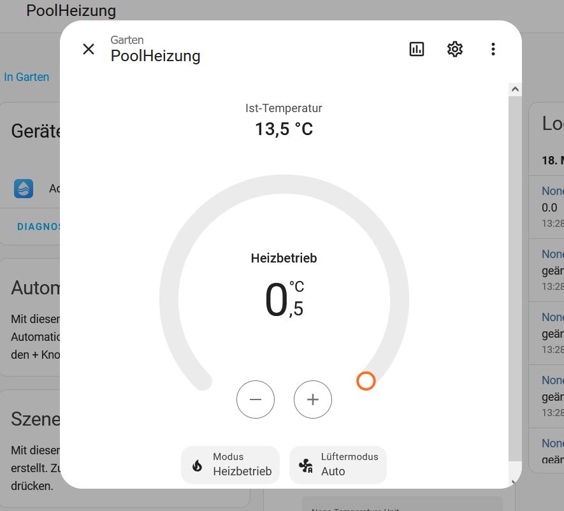Click the logbook value '0.0'

(549, 208)
